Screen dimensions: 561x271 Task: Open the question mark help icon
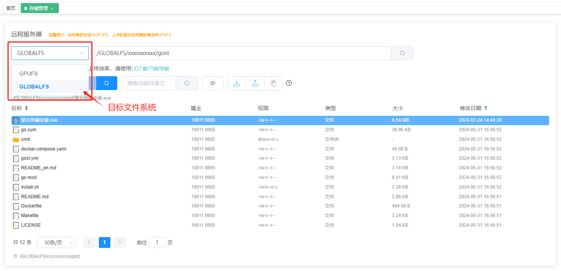tap(289, 83)
